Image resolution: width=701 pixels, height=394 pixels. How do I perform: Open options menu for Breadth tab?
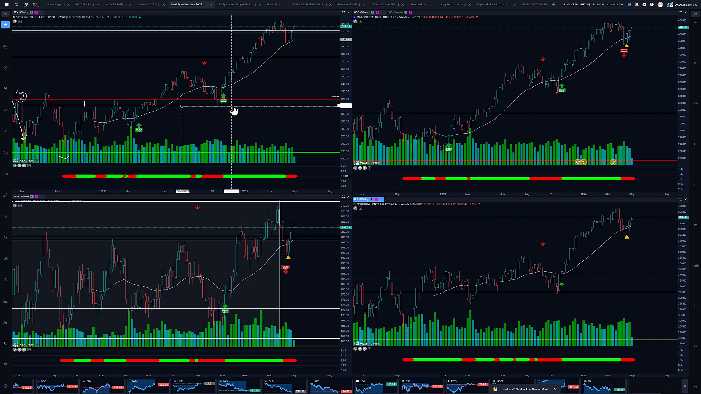click(280, 5)
